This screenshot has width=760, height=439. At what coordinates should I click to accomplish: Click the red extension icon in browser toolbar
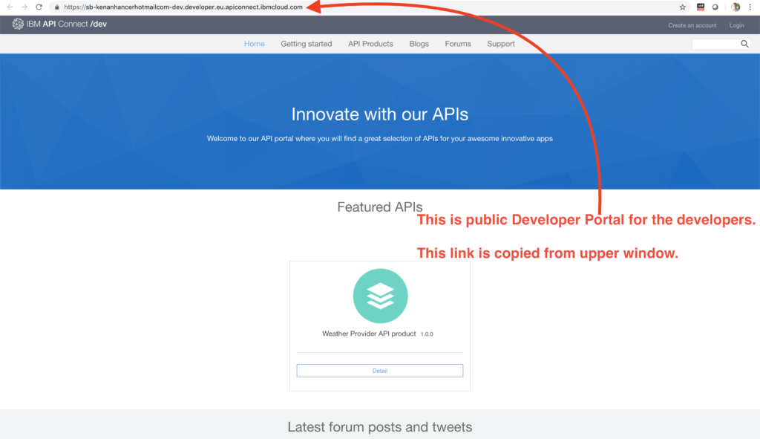click(x=701, y=7)
